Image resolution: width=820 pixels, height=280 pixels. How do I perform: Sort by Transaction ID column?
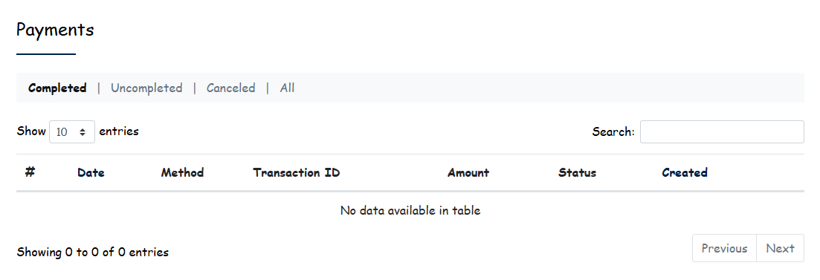pyautogui.click(x=297, y=172)
